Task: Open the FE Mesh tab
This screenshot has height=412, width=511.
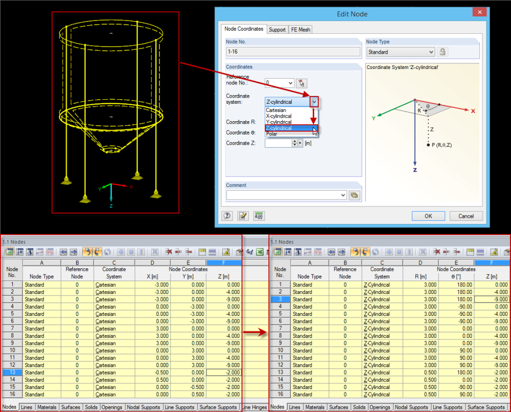Action: click(300, 30)
